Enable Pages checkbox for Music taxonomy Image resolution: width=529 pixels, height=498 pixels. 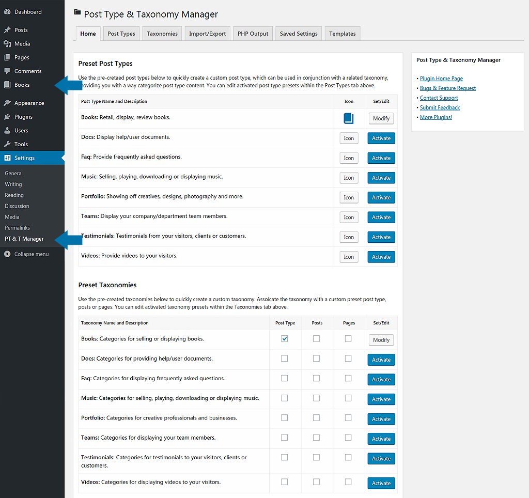point(348,398)
